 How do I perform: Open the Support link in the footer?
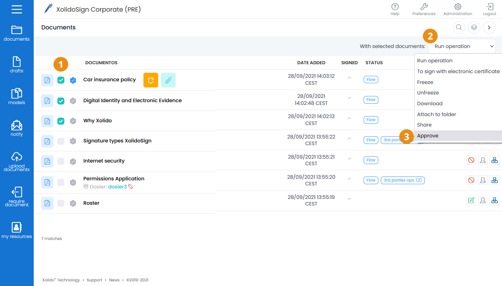[95, 280]
